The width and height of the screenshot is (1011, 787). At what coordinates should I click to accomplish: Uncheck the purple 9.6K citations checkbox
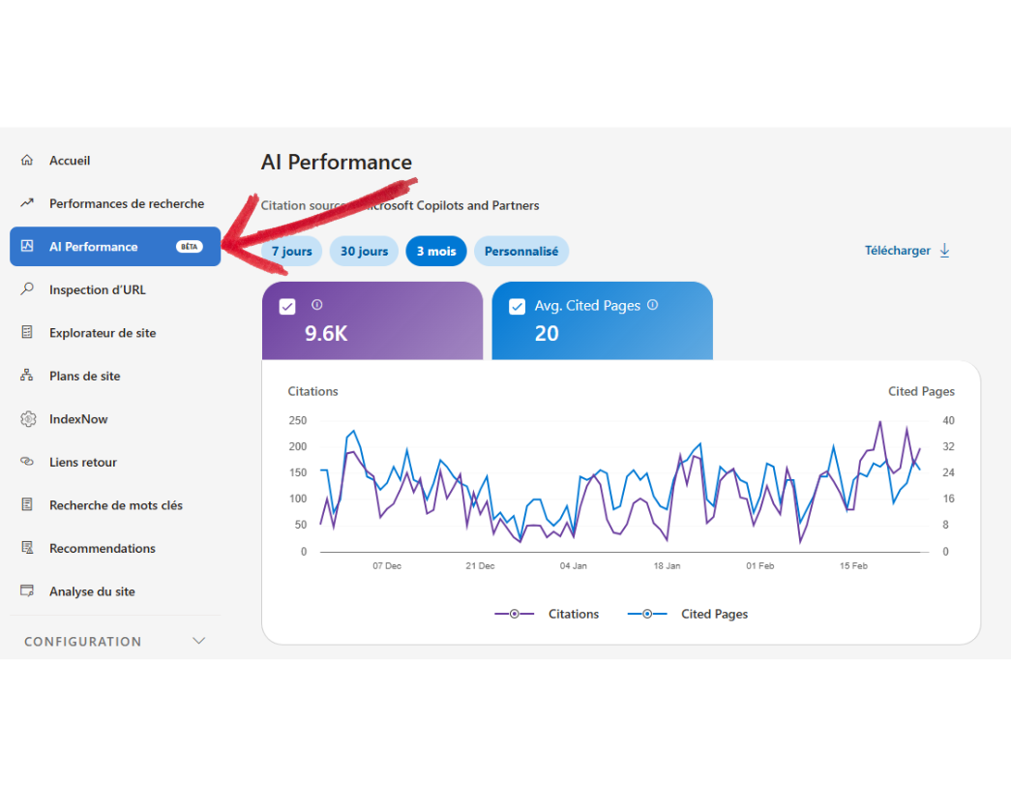point(287,307)
